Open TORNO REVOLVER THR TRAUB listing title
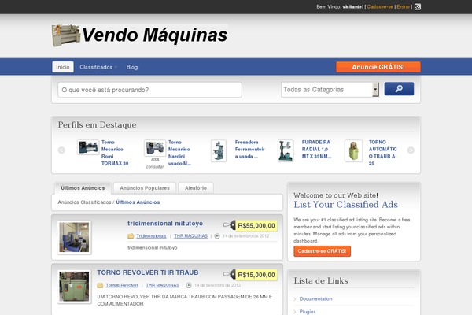Viewport: 472px width, 315px height. click(148, 272)
